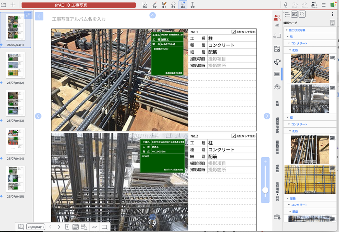Toggle 黒板なしで撮影 checkbox for No.1
The width and height of the screenshot is (340, 233).
pos(234,32)
